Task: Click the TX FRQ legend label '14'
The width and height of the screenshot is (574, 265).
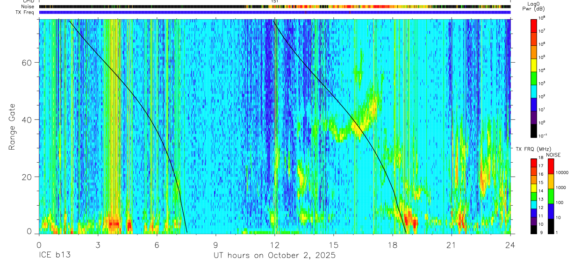Action: [x=542, y=191]
